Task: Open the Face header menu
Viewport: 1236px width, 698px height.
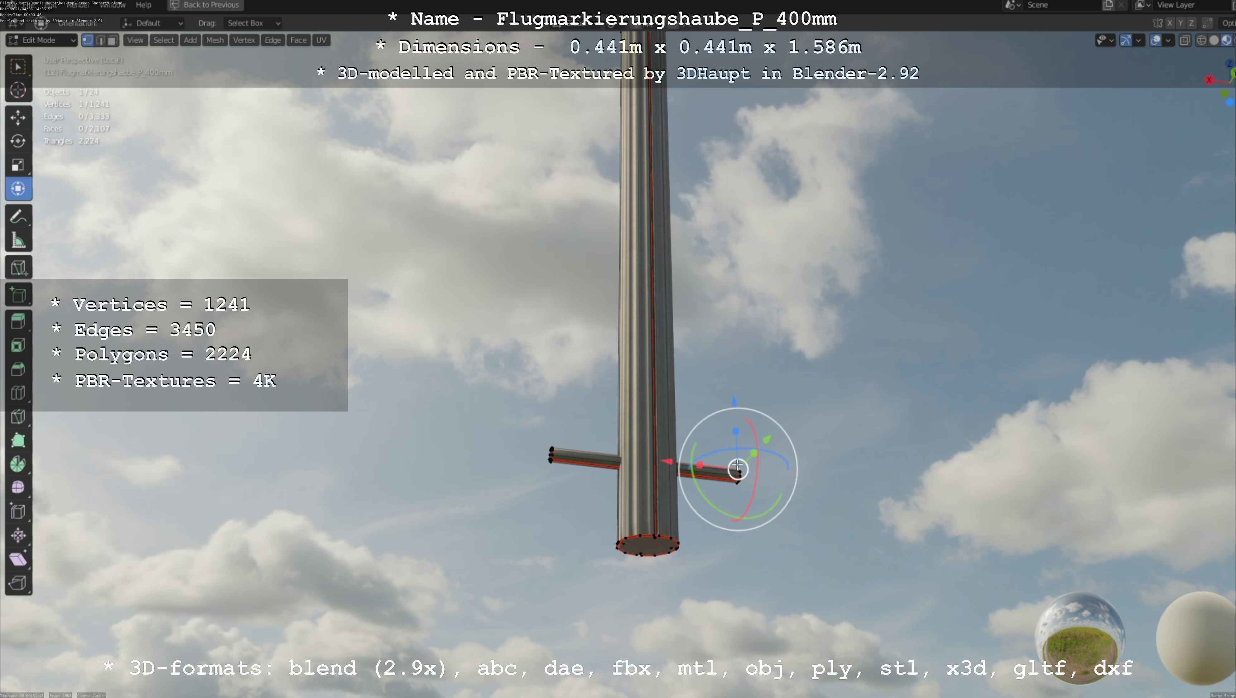Action: pyautogui.click(x=298, y=40)
